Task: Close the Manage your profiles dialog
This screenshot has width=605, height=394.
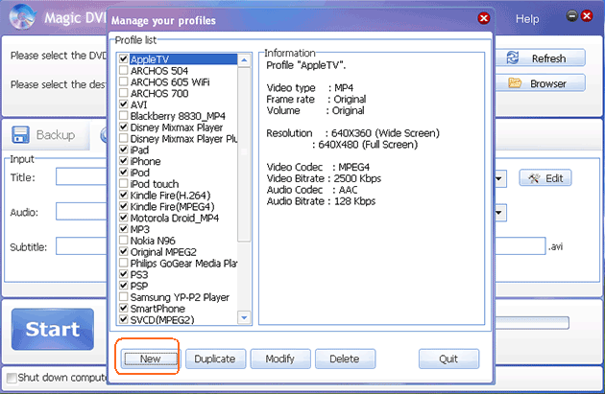Action: (x=483, y=18)
